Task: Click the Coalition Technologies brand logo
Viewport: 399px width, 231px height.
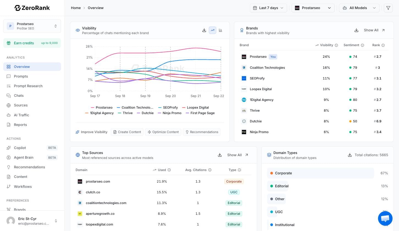Action: point(244,68)
